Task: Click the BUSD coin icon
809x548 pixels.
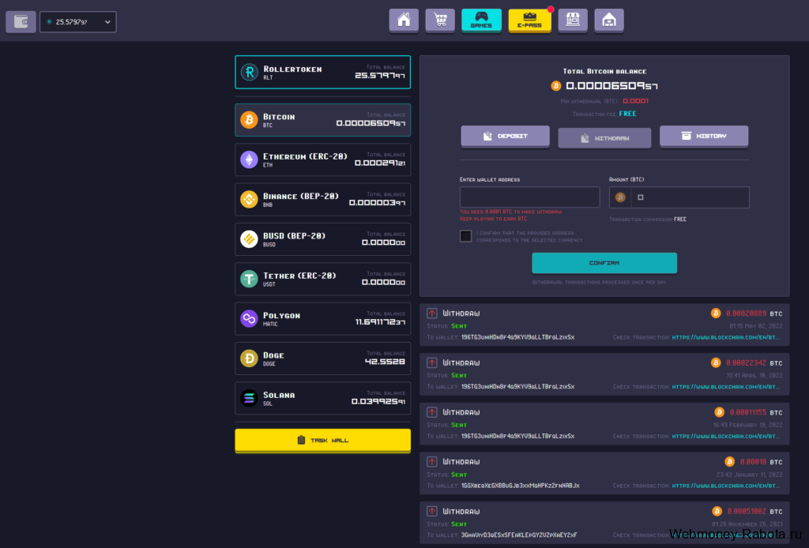Action: point(249,239)
